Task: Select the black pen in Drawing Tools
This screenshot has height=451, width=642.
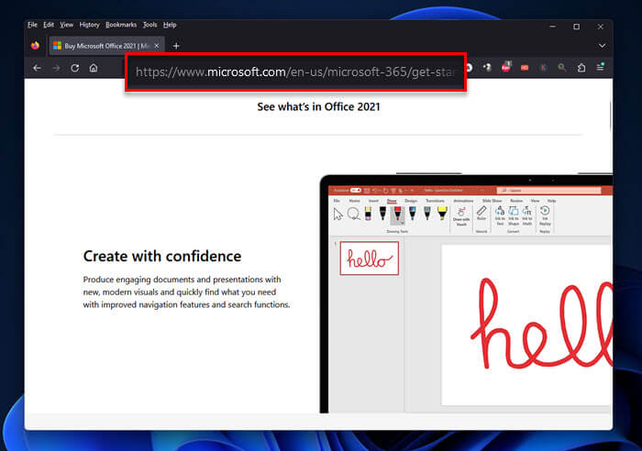Action: click(x=382, y=214)
